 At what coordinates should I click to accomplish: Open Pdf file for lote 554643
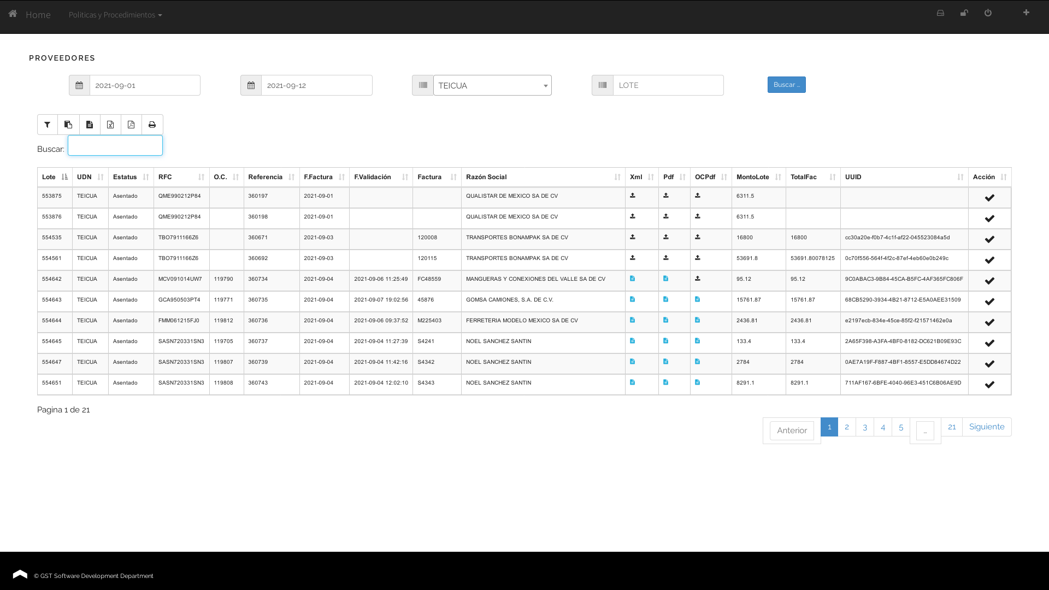tap(665, 299)
